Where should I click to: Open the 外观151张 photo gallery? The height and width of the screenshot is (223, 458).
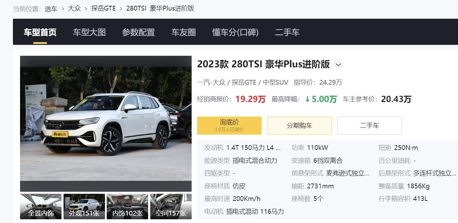point(84,206)
